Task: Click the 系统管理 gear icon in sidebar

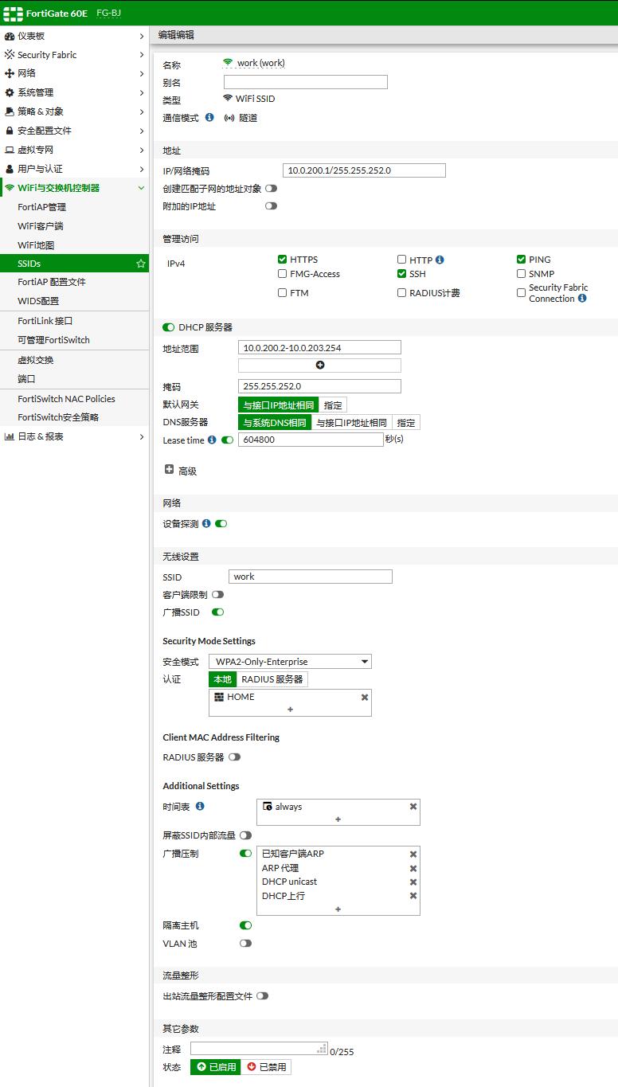Action: pos(10,92)
